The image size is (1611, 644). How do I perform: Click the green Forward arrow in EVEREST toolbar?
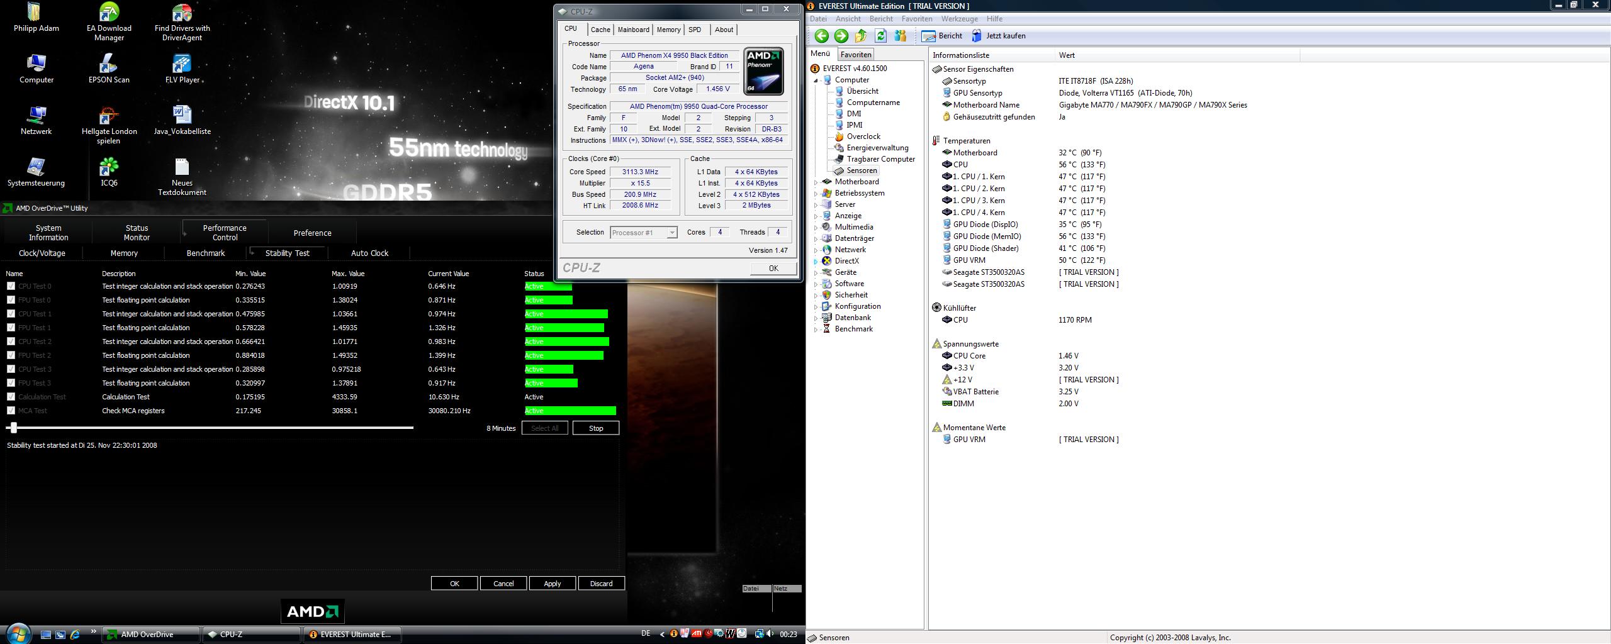841,36
